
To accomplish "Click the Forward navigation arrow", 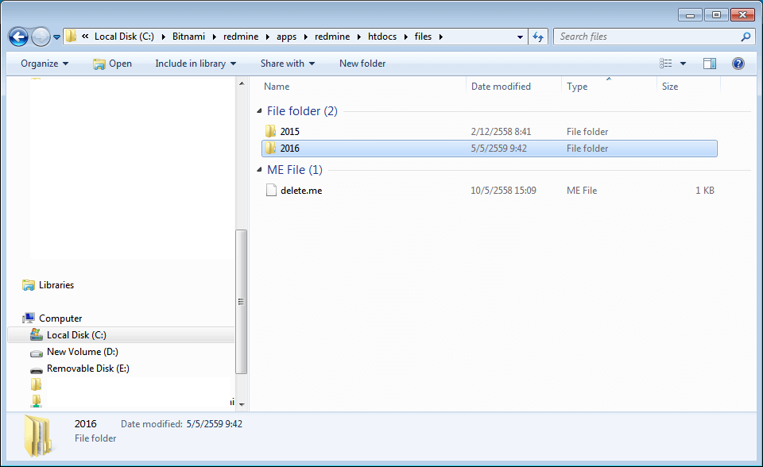I will coord(40,36).
